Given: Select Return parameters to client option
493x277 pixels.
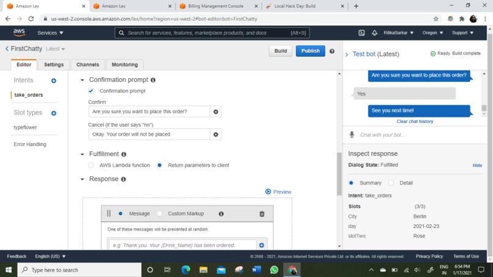Looking at the screenshot, I should tap(160, 165).
